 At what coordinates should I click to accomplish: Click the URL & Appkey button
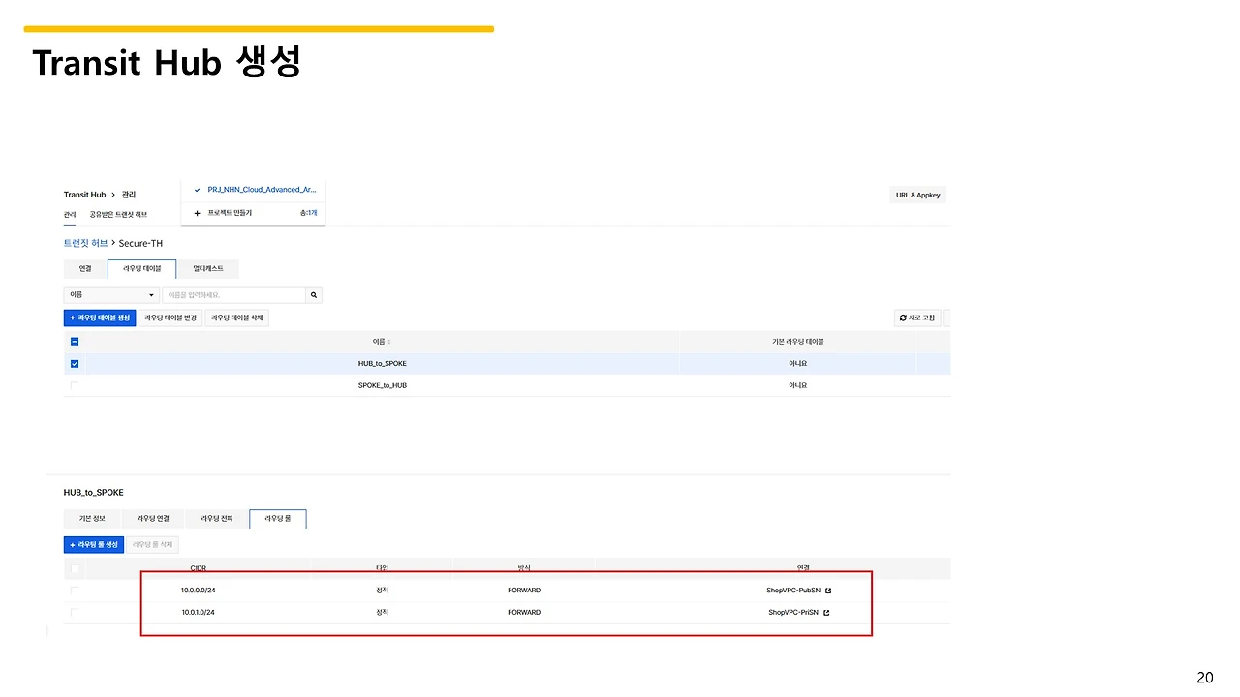[917, 195]
